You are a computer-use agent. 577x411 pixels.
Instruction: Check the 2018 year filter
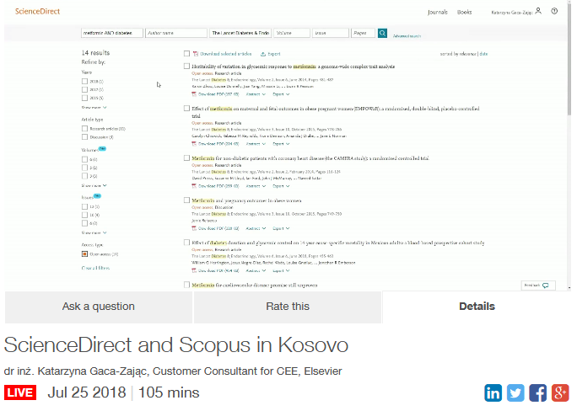coord(84,81)
